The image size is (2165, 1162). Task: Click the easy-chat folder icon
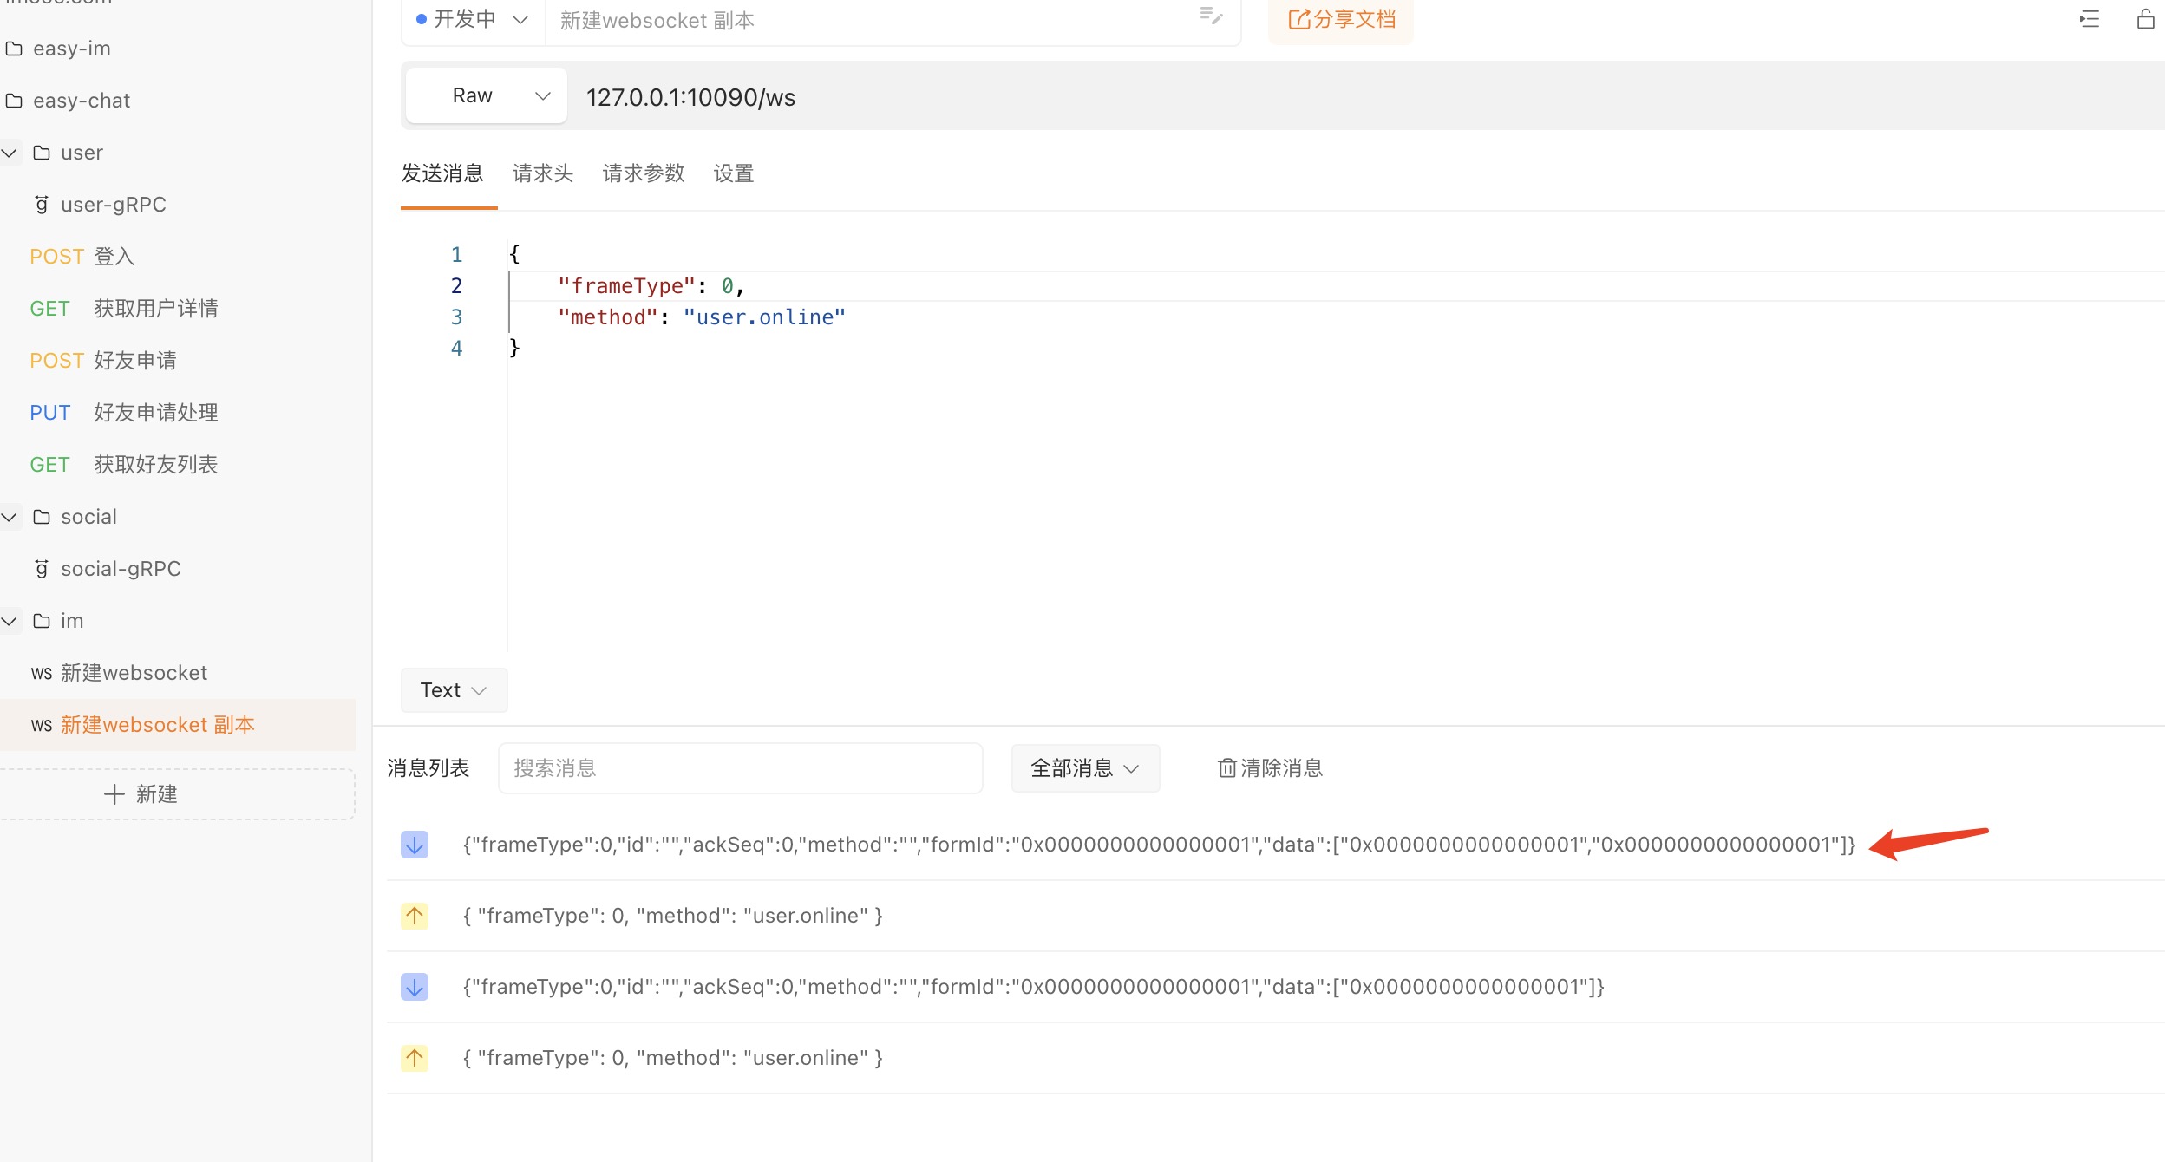(14, 101)
